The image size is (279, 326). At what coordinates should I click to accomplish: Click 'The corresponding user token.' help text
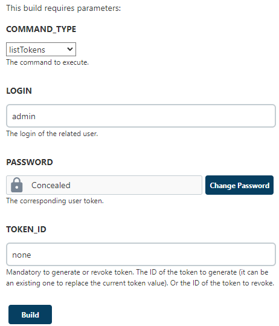pos(55,201)
